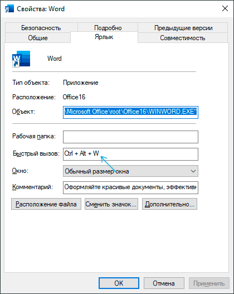Open the Предыдущие версии tab
The image size is (234, 294).
tap(183, 28)
